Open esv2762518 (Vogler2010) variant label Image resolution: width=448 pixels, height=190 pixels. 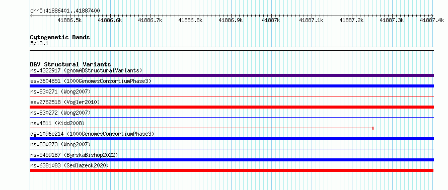tap(65, 102)
